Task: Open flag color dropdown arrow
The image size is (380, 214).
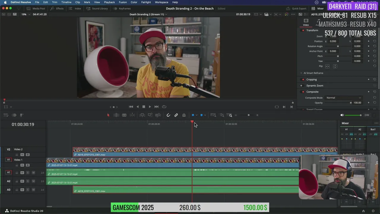Action: 197,115
